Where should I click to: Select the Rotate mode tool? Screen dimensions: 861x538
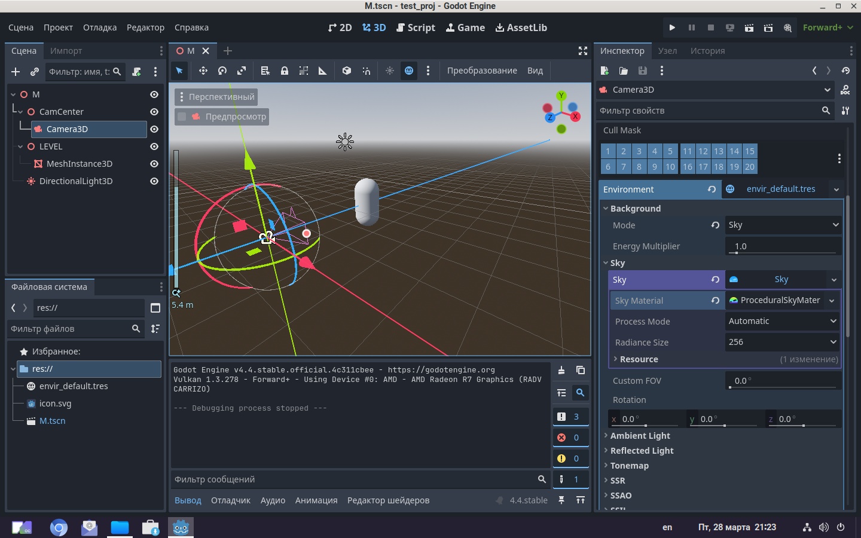[222, 71]
